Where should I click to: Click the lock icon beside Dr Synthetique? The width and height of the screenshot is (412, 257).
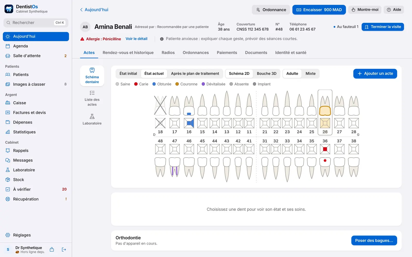[52, 250]
